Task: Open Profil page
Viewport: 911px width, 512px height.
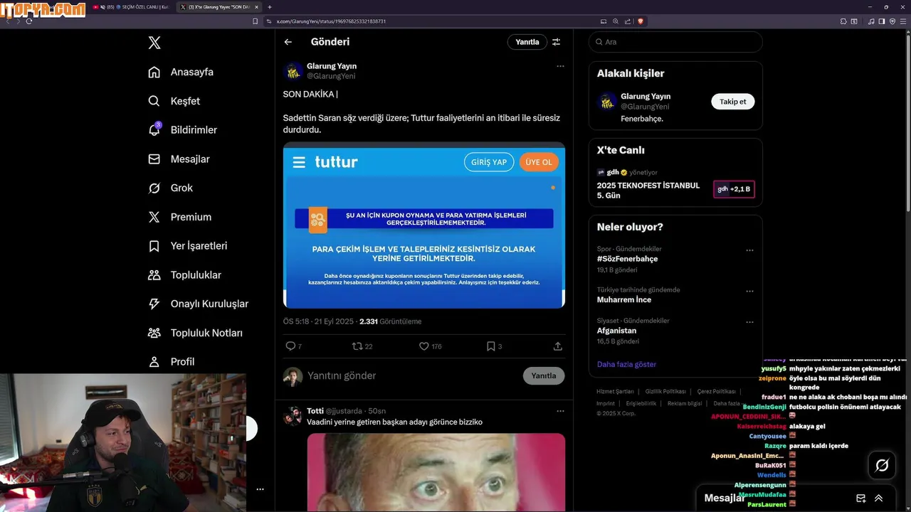Action: click(171, 362)
